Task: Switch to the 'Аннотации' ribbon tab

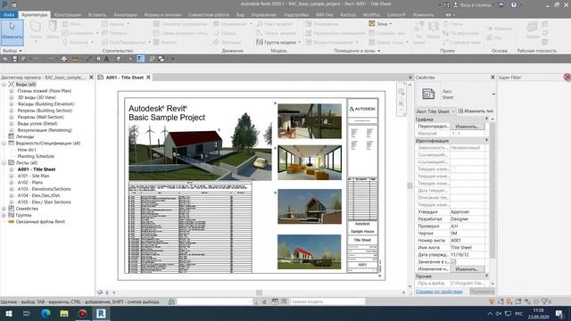Action: (x=125, y=15)
